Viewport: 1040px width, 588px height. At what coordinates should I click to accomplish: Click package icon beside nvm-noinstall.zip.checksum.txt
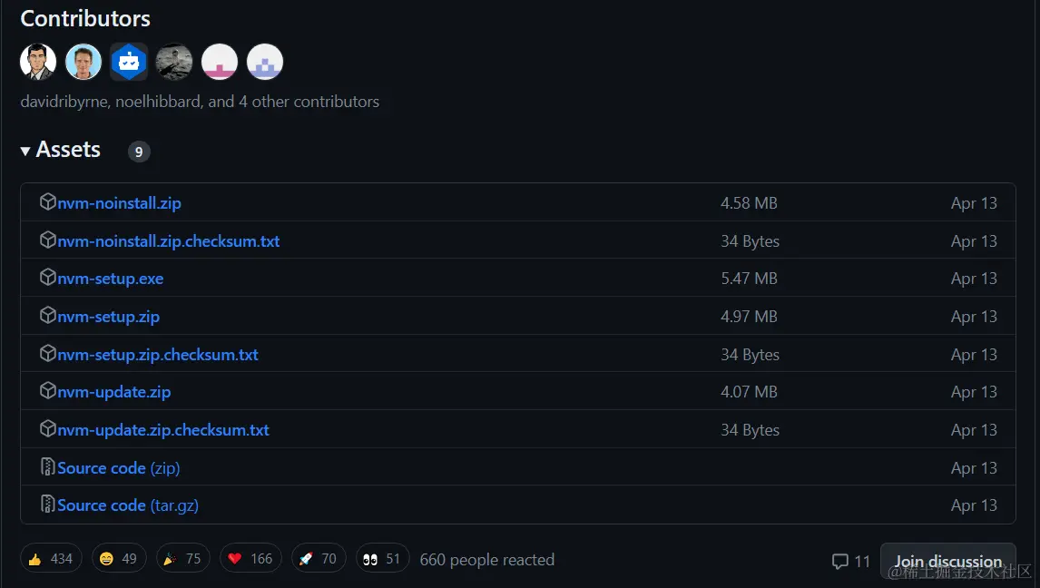(48, 240)
